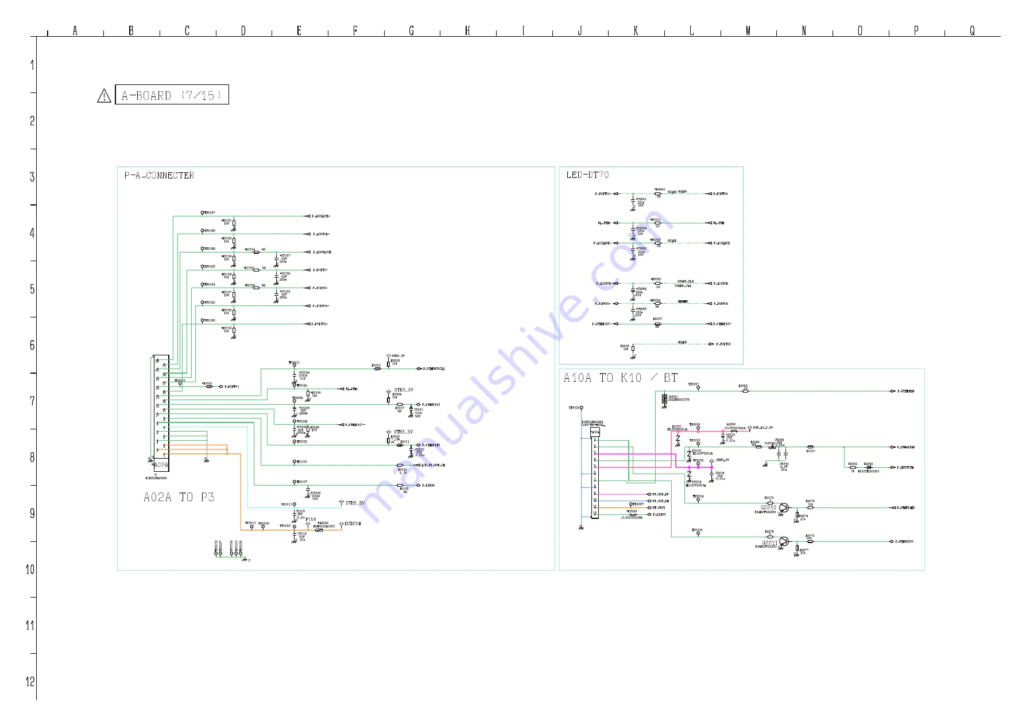Click the DCDCIN net label
This screenshot has width=1026, height=725.
coord(353,524)
